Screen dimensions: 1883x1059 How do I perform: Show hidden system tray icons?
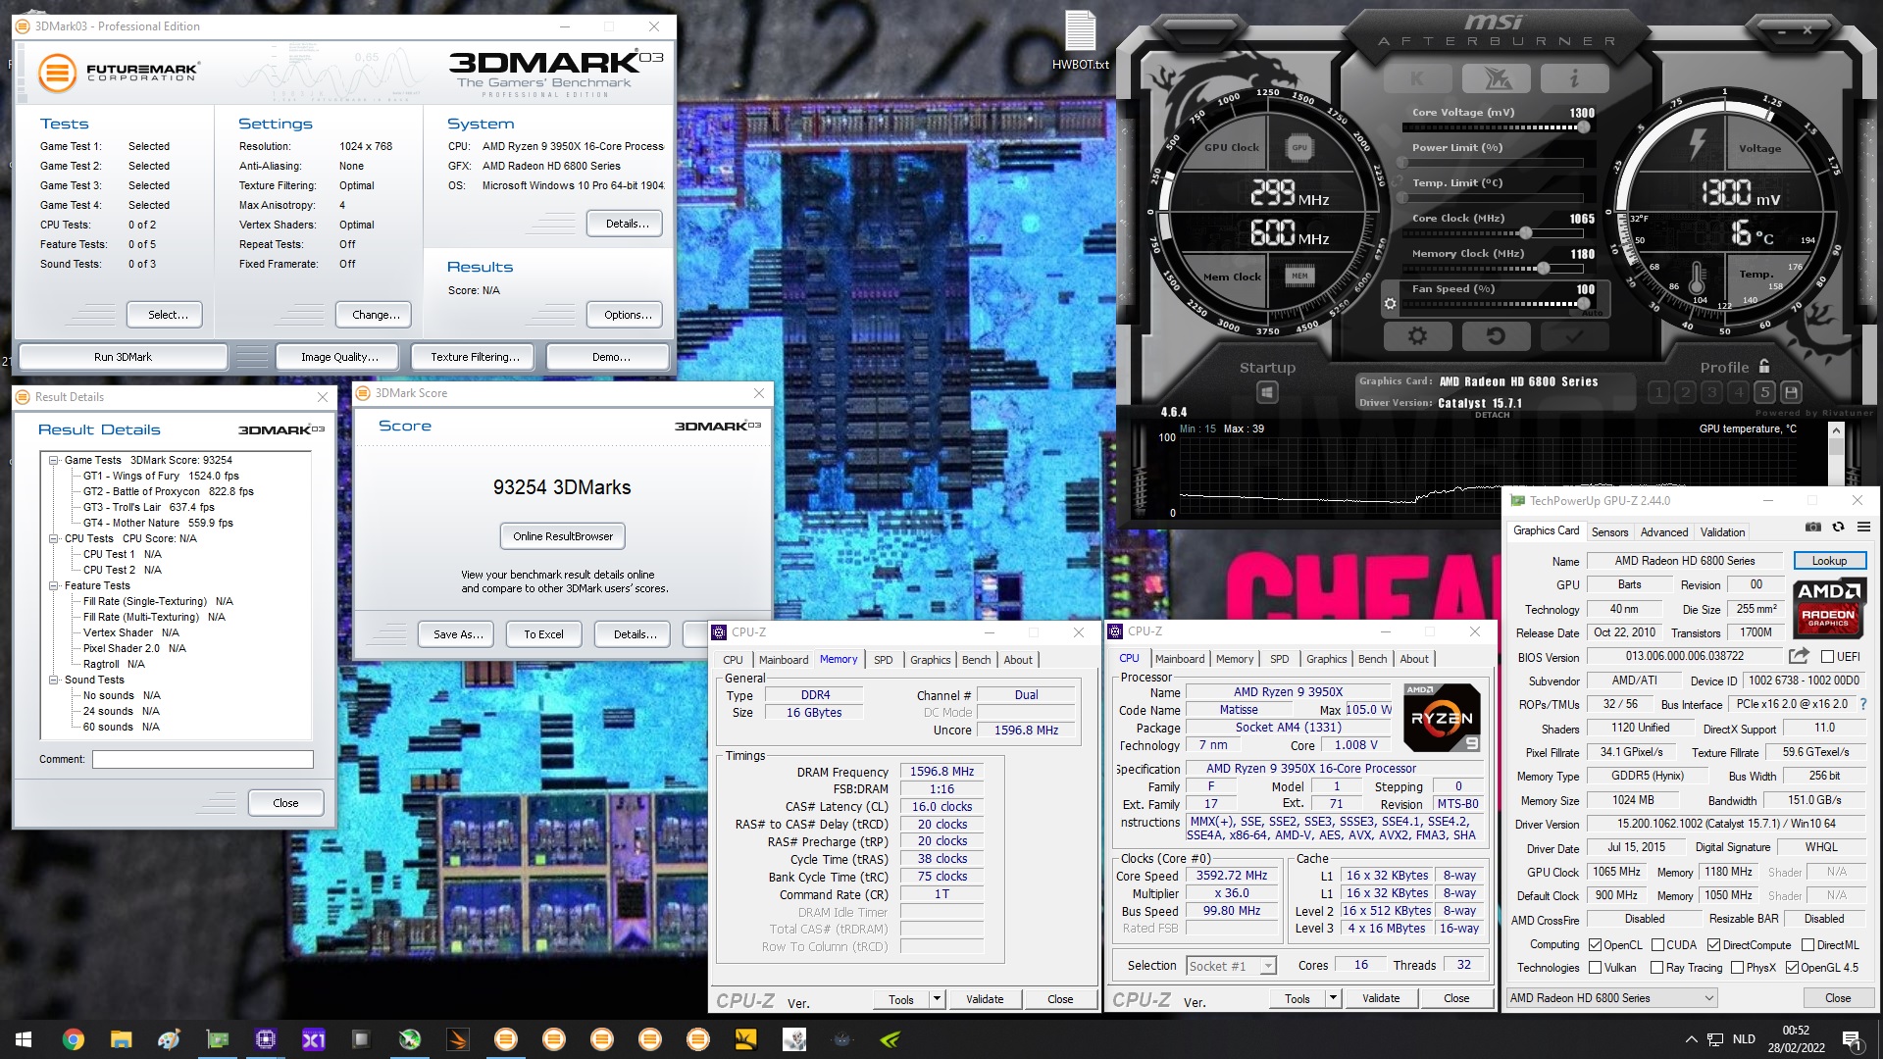[1691, 1039]
